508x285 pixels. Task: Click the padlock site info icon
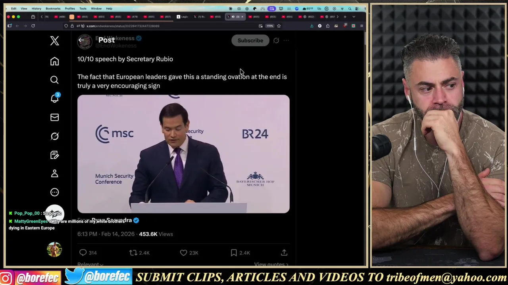coord(72,26)
